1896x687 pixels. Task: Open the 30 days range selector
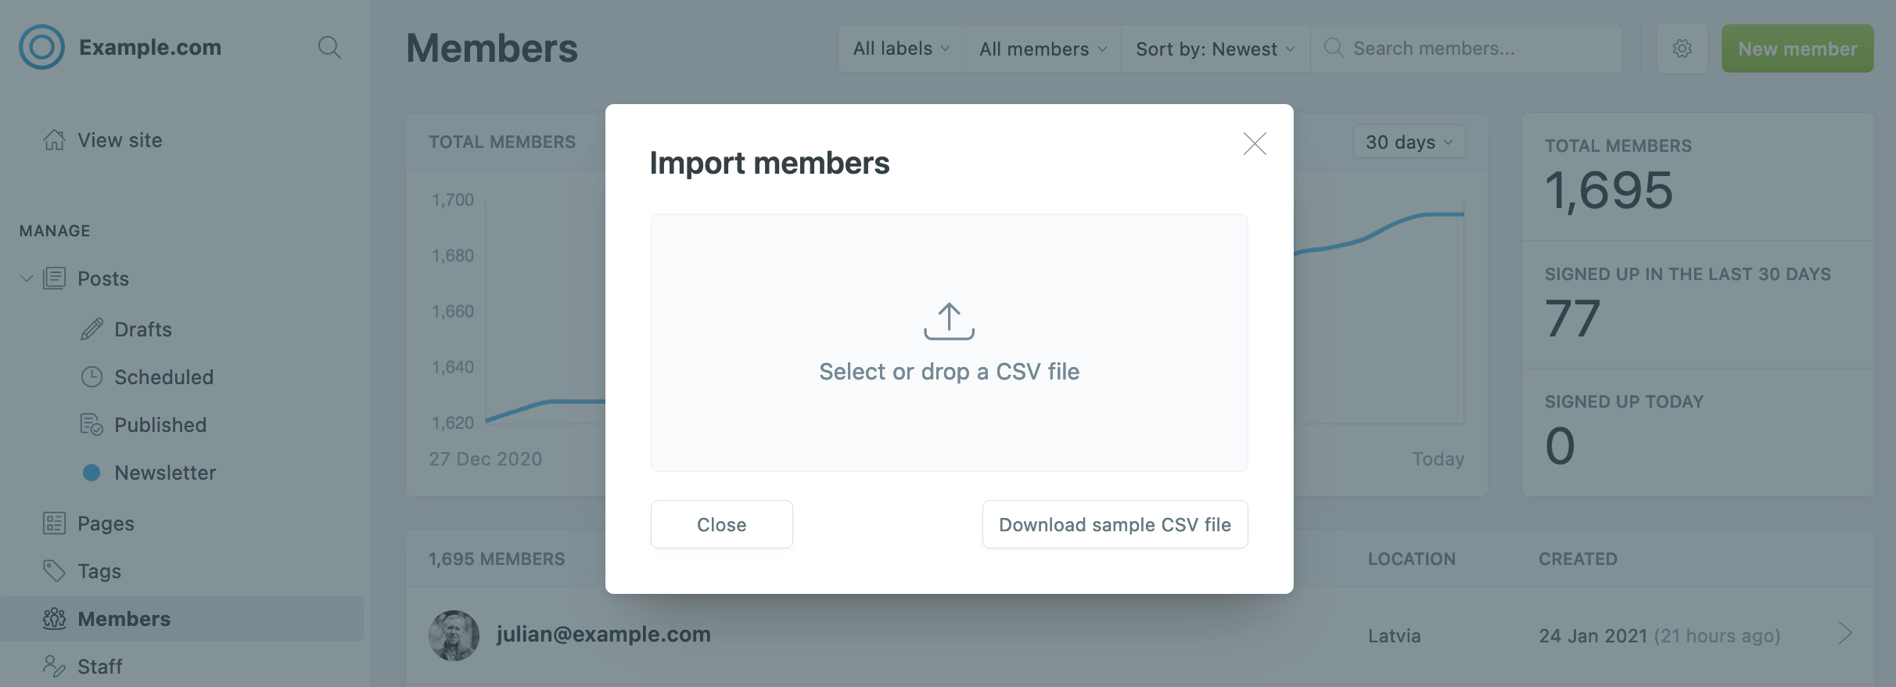click(x=1408, y=142)
